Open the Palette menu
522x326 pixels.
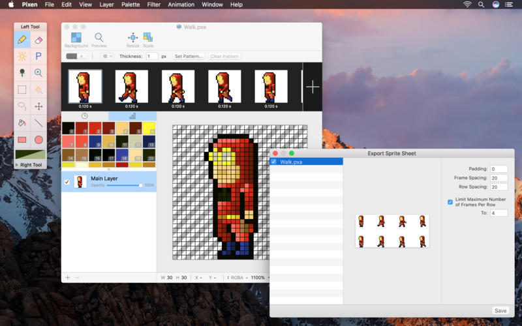click(x=130, y=5)
